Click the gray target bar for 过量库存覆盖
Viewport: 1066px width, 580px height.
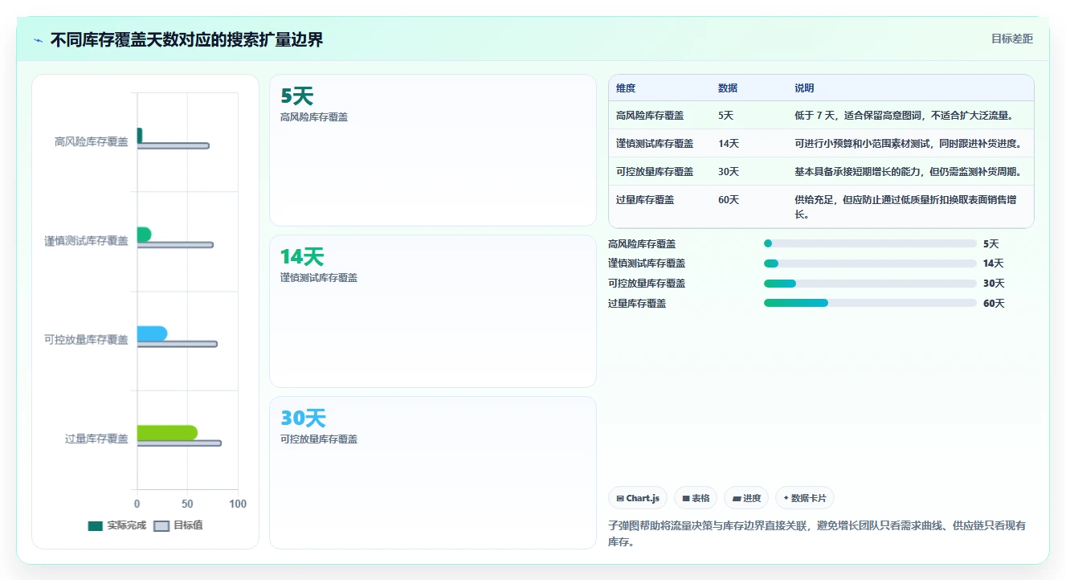pyautogui.click(x=179, y=443)
